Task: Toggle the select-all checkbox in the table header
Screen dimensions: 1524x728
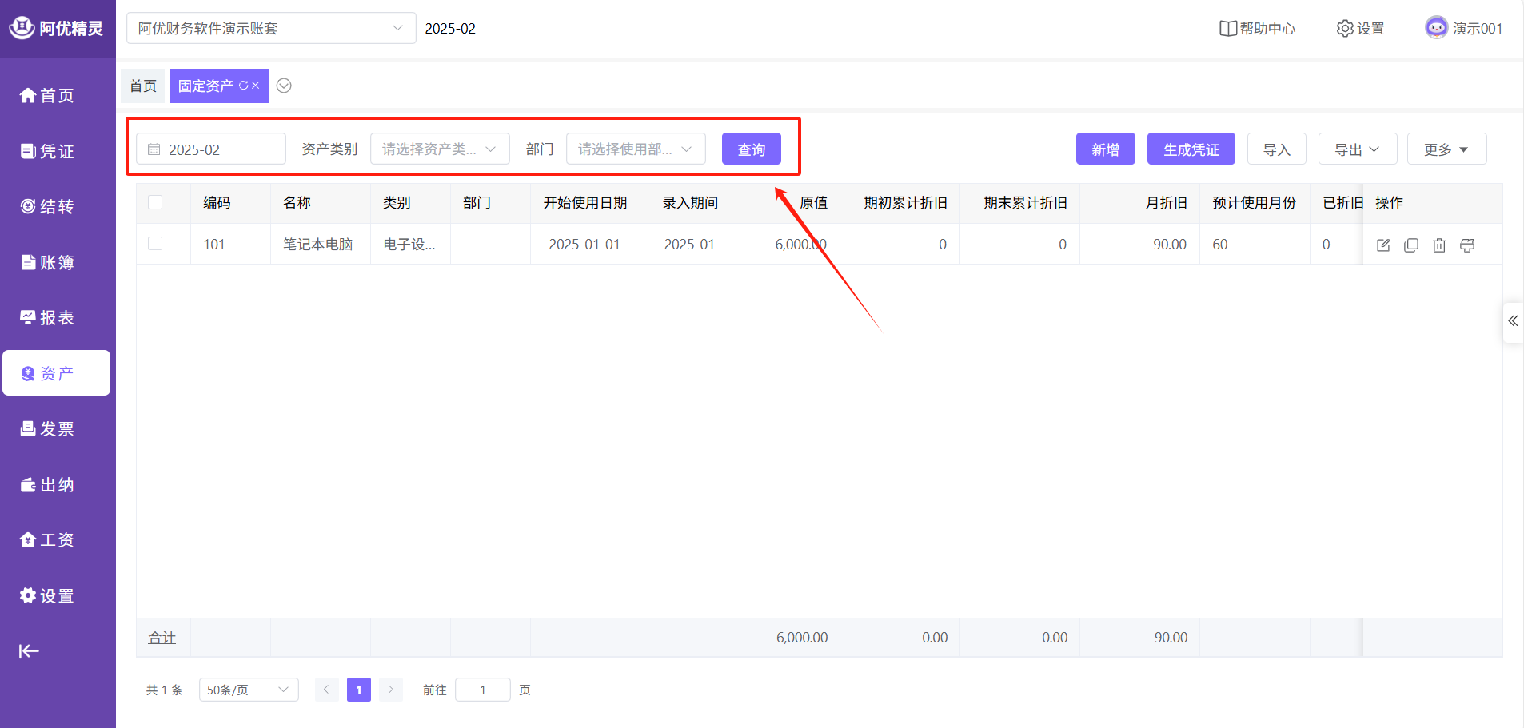Action: pos(155,202)
